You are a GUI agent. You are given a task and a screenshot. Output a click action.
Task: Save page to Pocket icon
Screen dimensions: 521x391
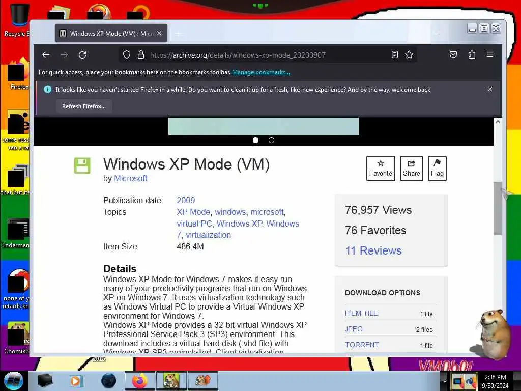(453, 55)
